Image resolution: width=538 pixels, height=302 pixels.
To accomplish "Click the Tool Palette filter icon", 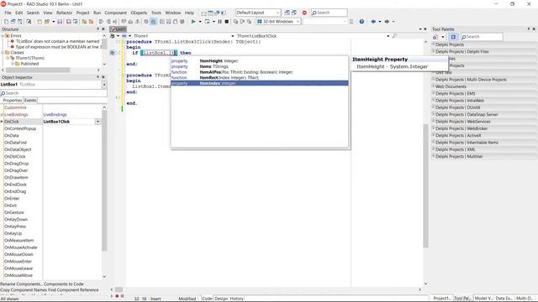I will click(453, 37).
